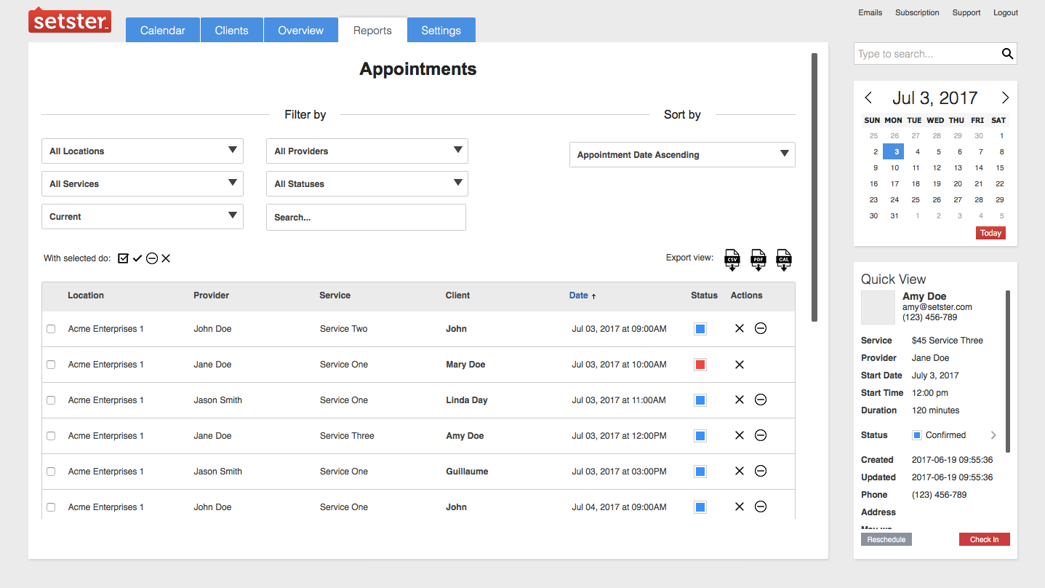Click Mary Doe's red status square
1045x588 pixels.
pyautogui.click(x=700, y=365)
